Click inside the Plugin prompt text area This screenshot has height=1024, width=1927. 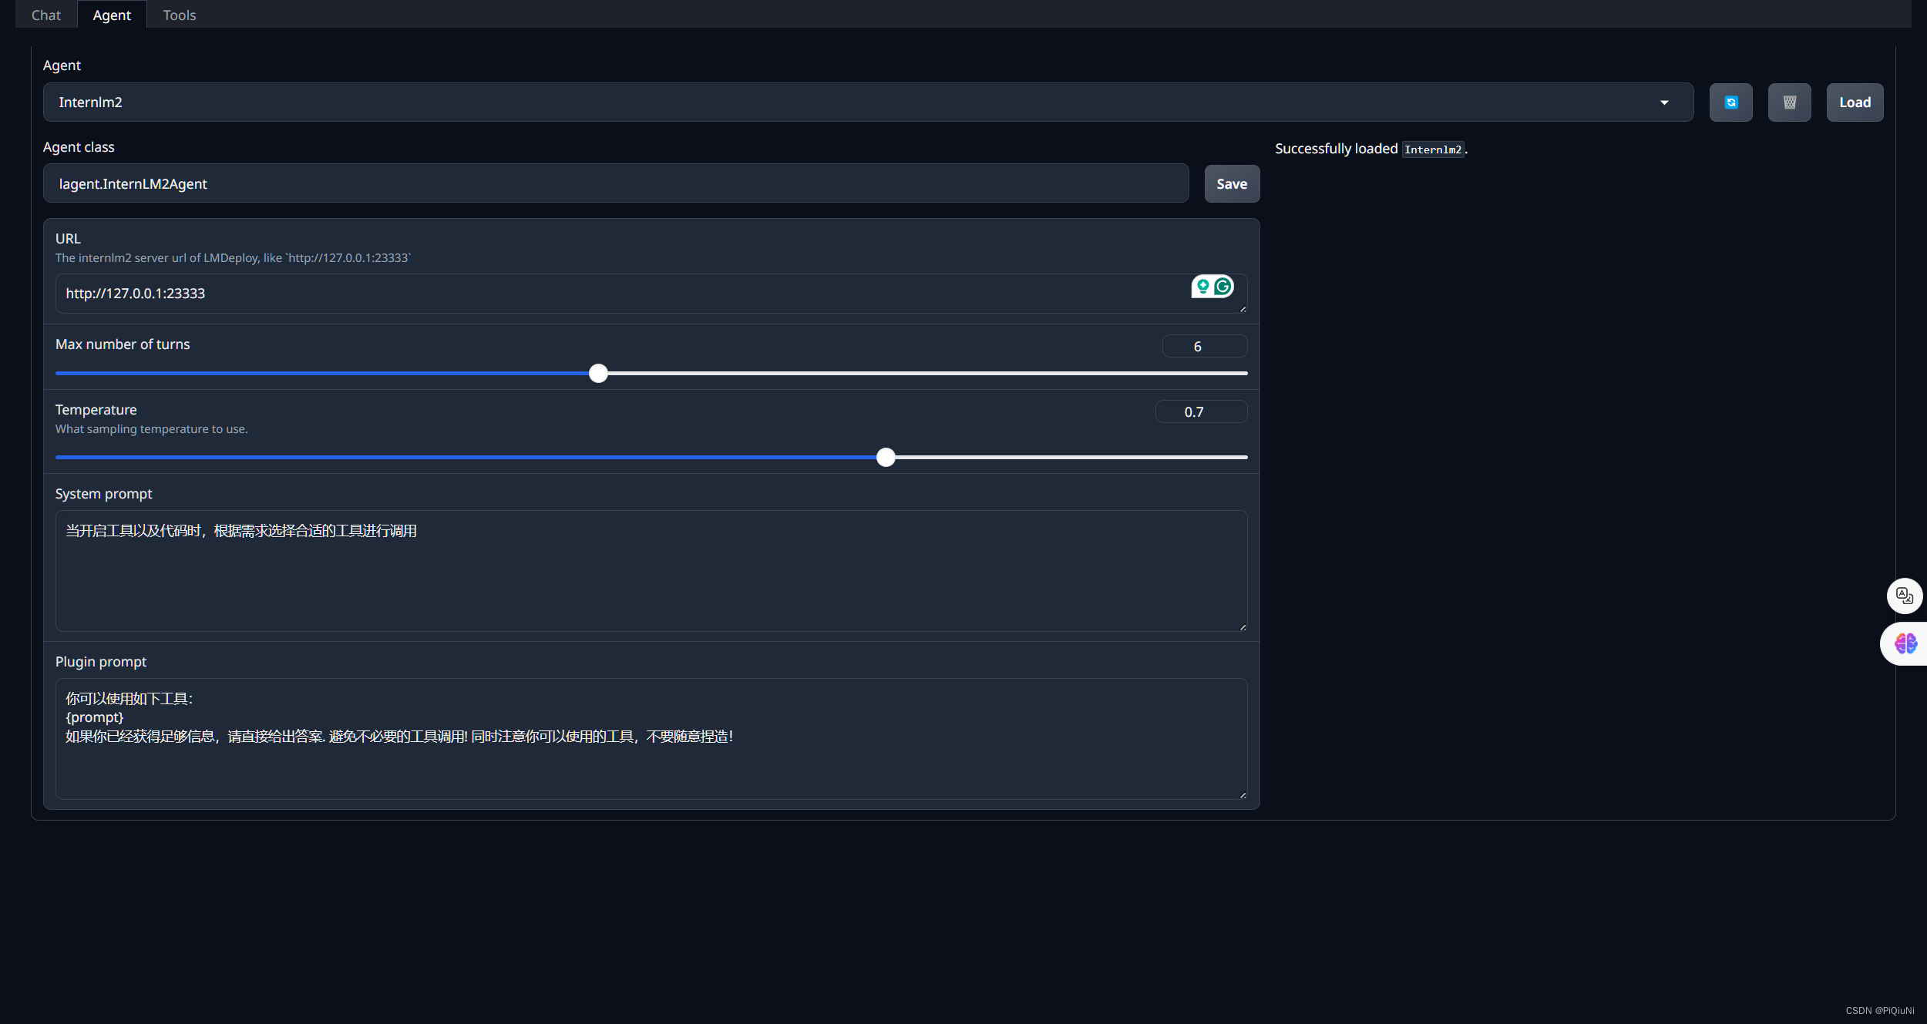point(651,739)
